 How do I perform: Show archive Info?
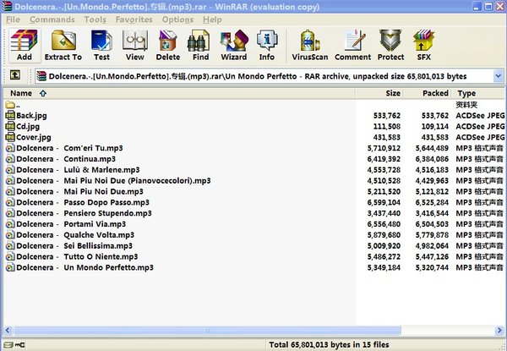(267, 45)
